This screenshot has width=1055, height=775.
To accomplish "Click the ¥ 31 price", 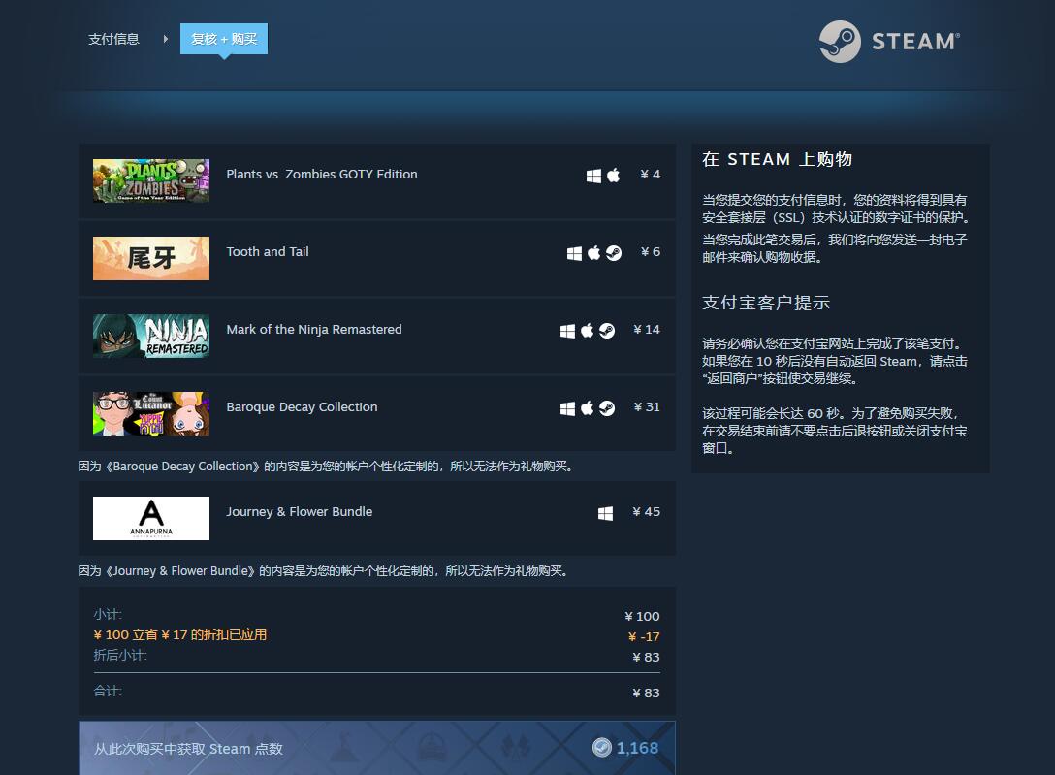I will coord(647,407).
